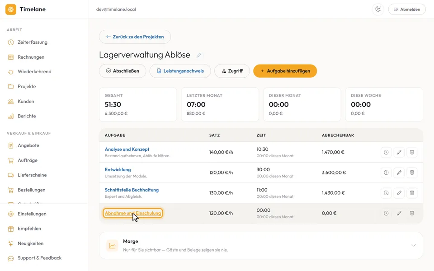Click the 3.600,00 € billable amount

point(334,173)
